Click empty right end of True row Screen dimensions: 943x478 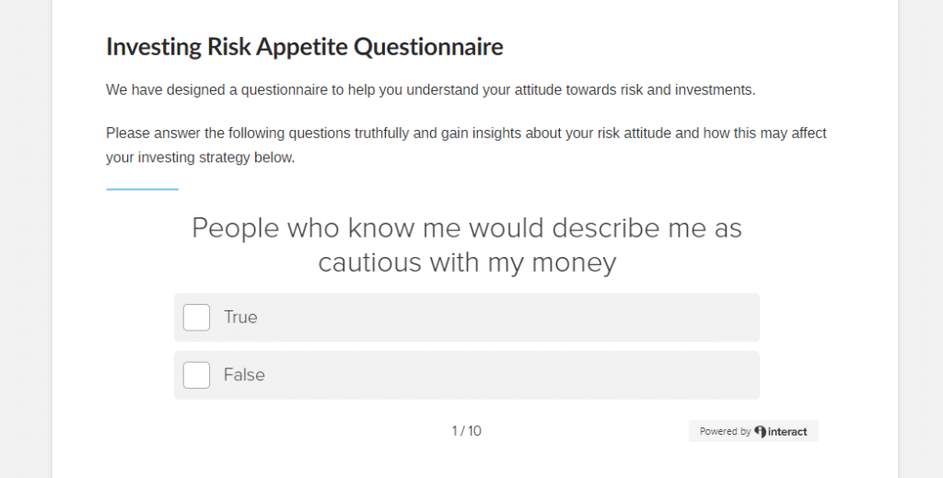[x=692, y=318]
